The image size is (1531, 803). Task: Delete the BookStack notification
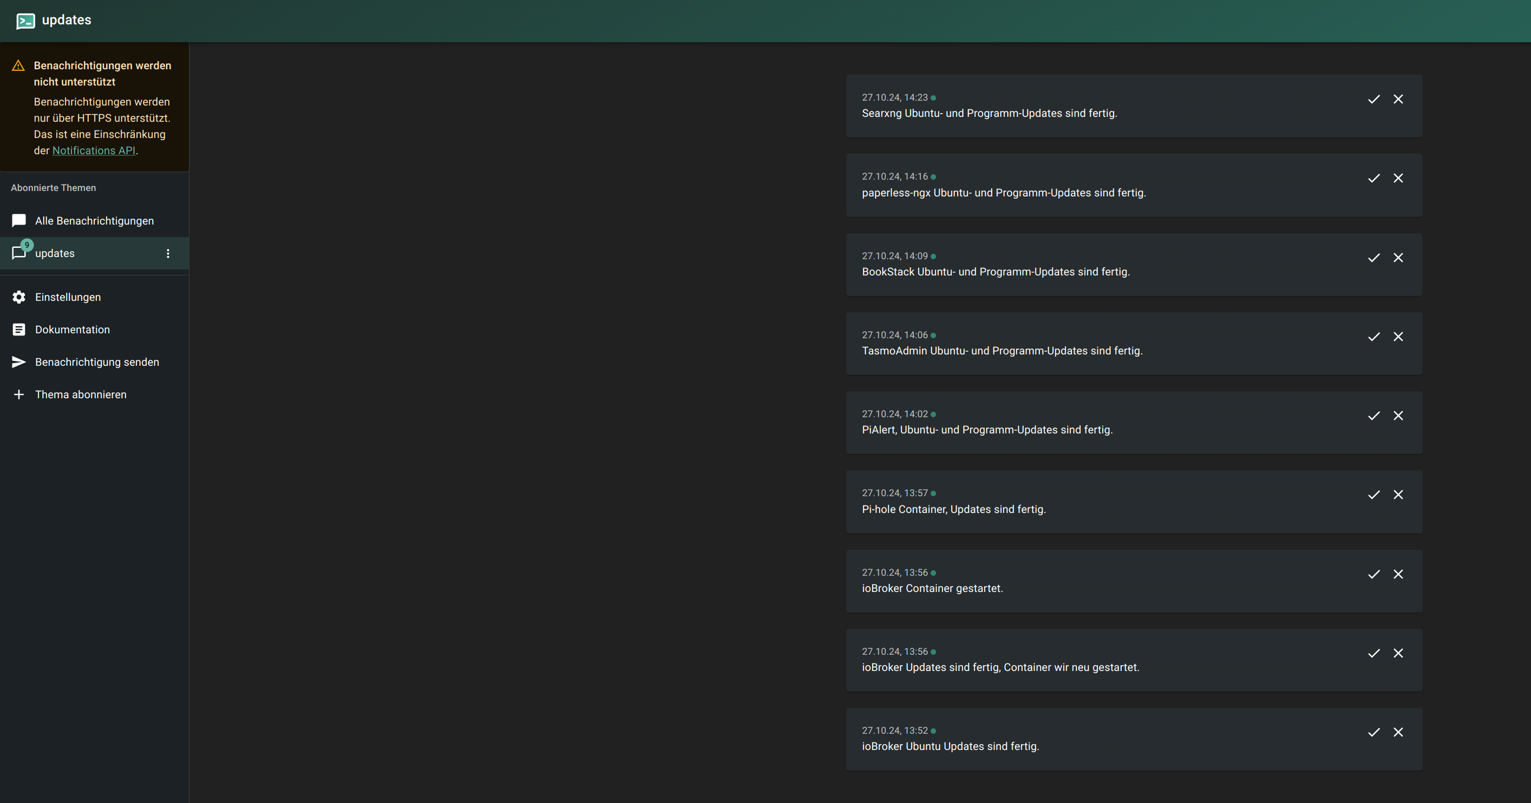click(x=1398, y=258)
